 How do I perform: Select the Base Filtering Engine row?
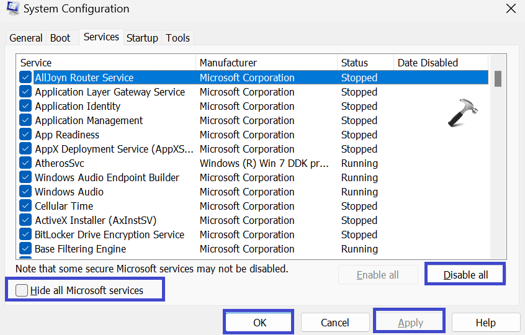pyautogui.click(x=81, y=249)
